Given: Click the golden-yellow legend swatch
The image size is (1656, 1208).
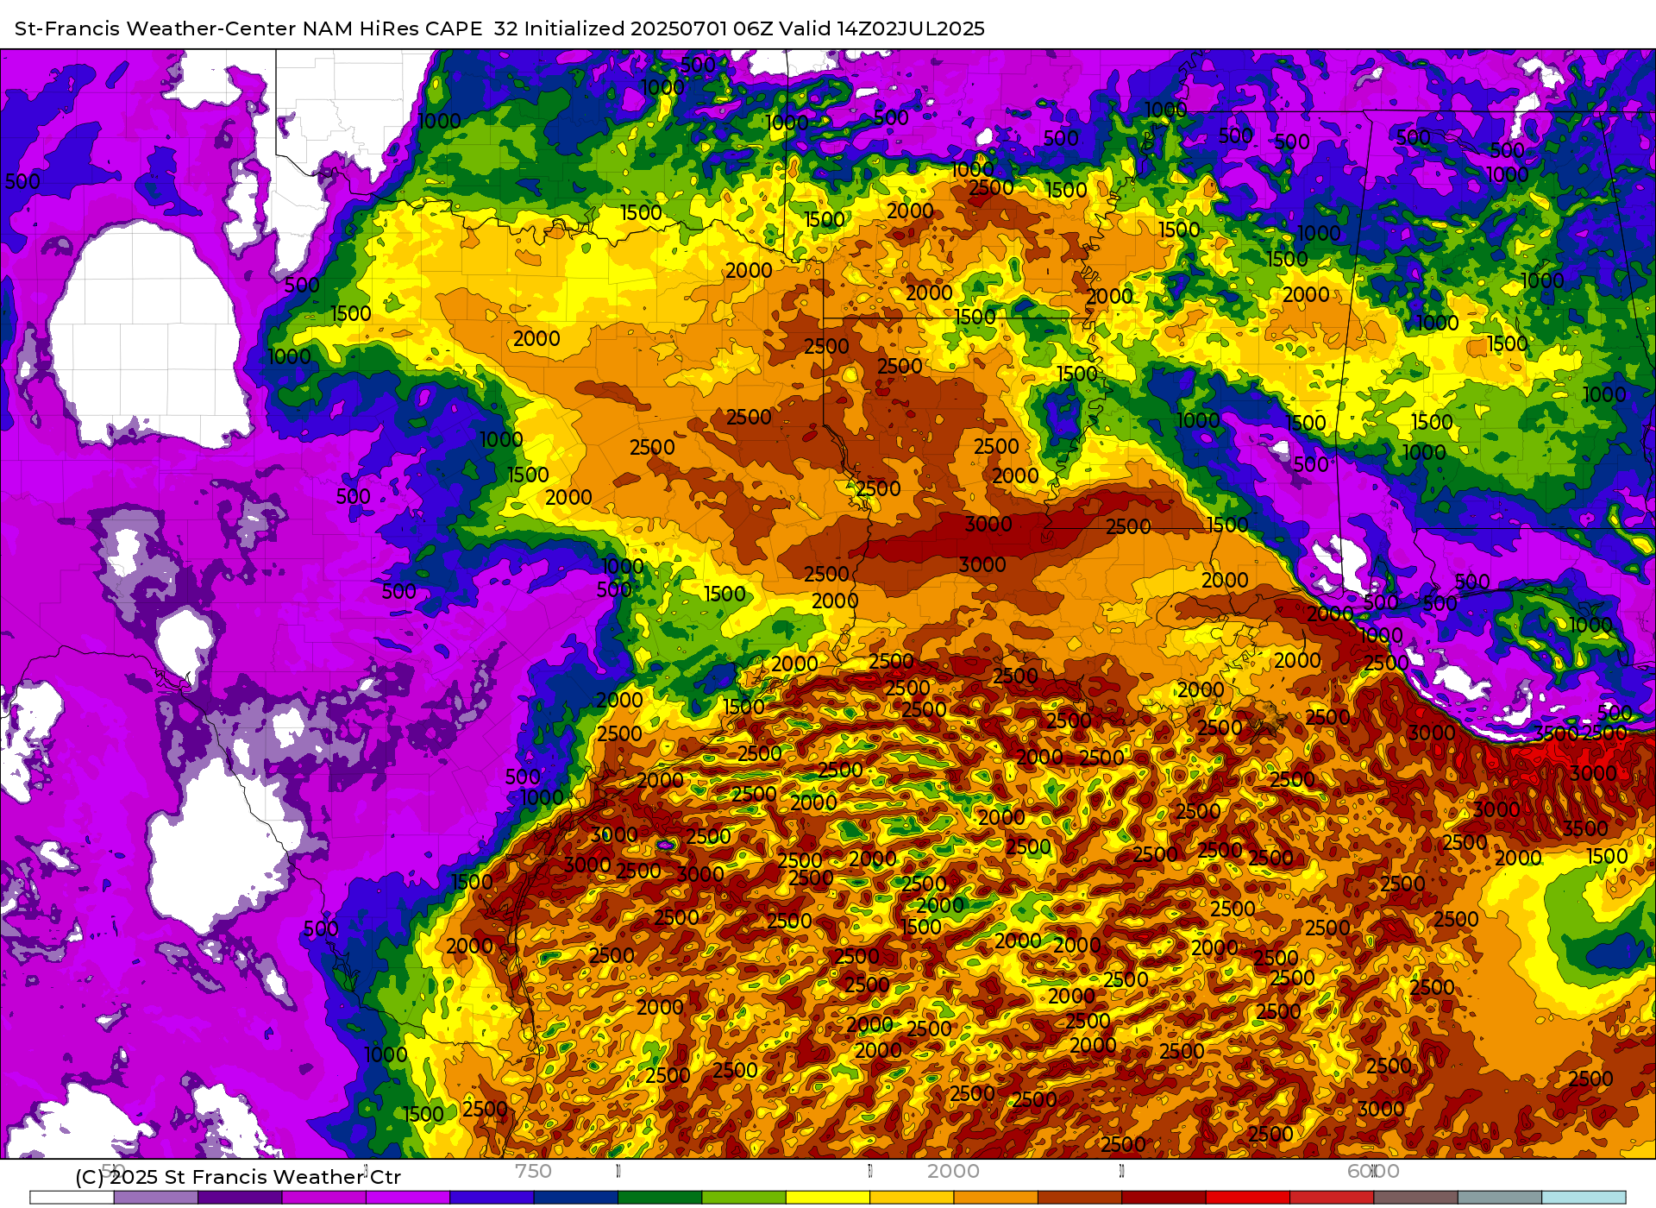Looking at the screenshot, I should coord(912,1198).
